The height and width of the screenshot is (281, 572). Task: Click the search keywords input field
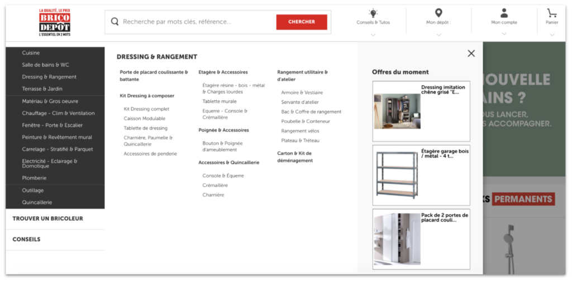[196, 22]
